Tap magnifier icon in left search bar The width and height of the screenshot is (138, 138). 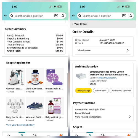pyautogui.click(x=12, y=16)
